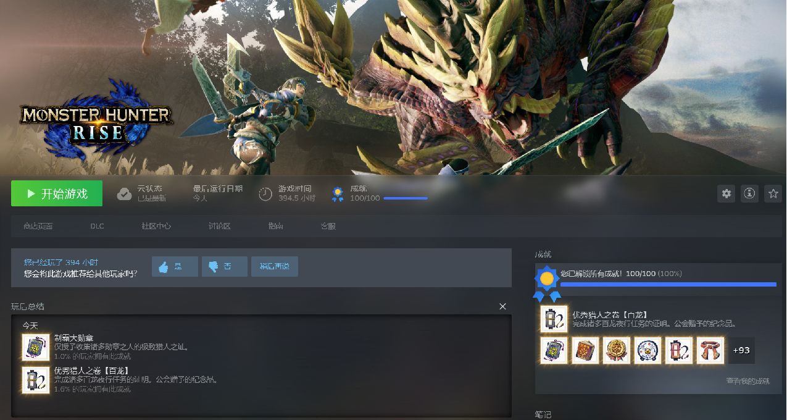The image size is (787, 420).
Task: Open the 客服 support tab
Action: pos(328,226)
